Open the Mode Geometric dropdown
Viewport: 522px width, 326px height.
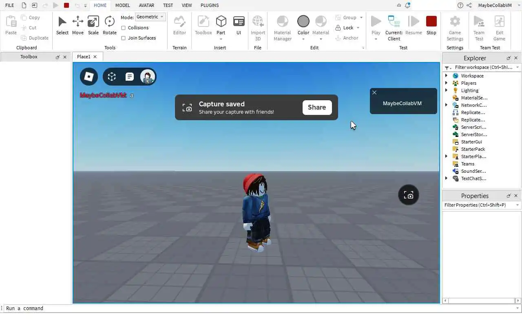150,17
